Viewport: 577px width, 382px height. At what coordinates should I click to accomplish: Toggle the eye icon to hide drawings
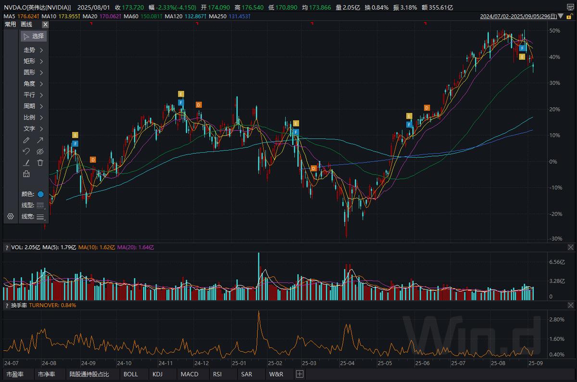pyautogui.click(x=40, y=152)
